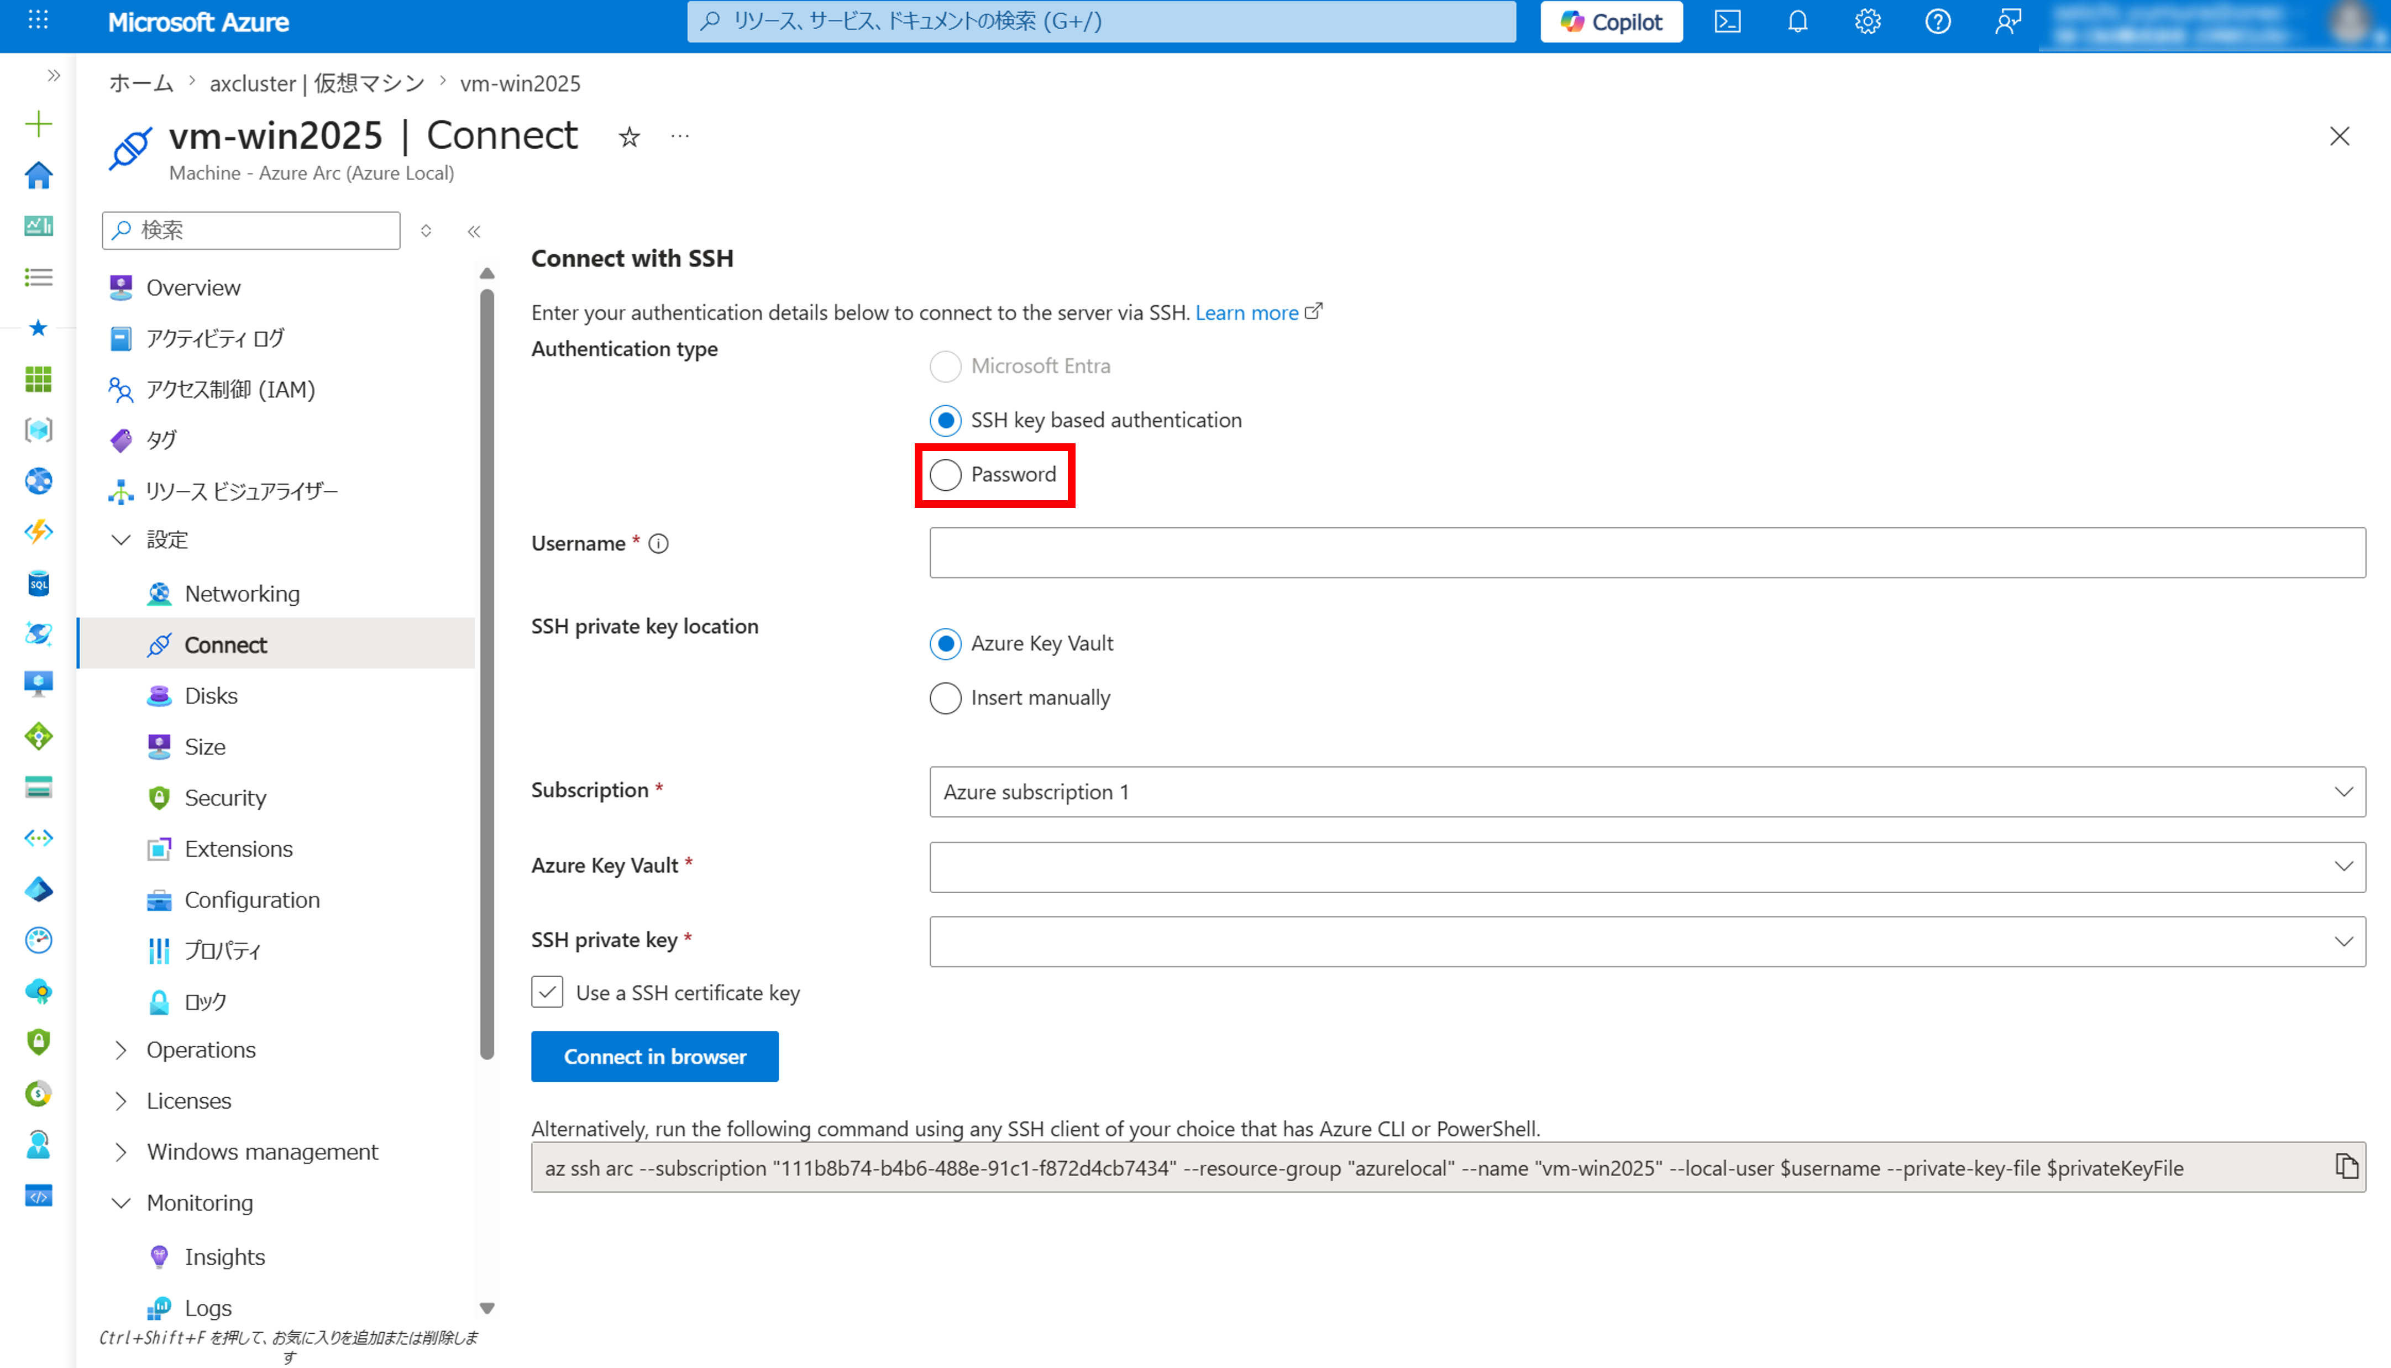Go to ホーム in the breadcrumb
This screenshot has height=1368, width=2391.
point(142,83)
